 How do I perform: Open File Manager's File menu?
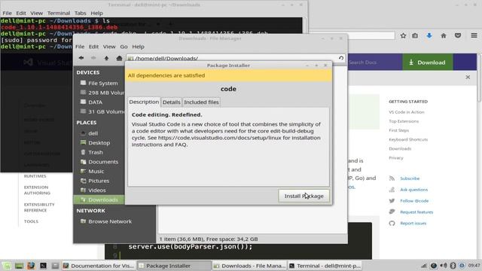80,47
